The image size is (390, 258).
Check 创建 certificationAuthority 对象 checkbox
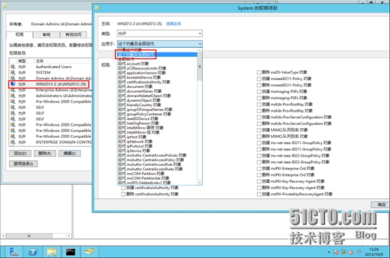(x=123, y=188)
